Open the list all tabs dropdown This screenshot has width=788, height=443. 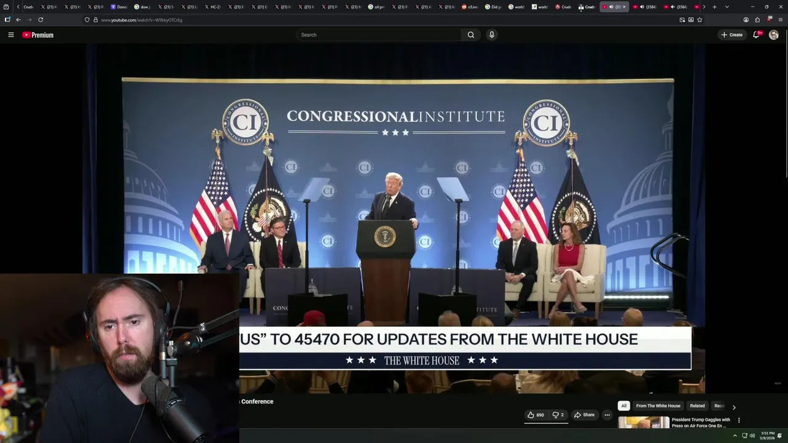click(727, 7)
